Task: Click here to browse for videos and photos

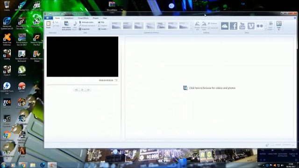Action: pos(209,88)
